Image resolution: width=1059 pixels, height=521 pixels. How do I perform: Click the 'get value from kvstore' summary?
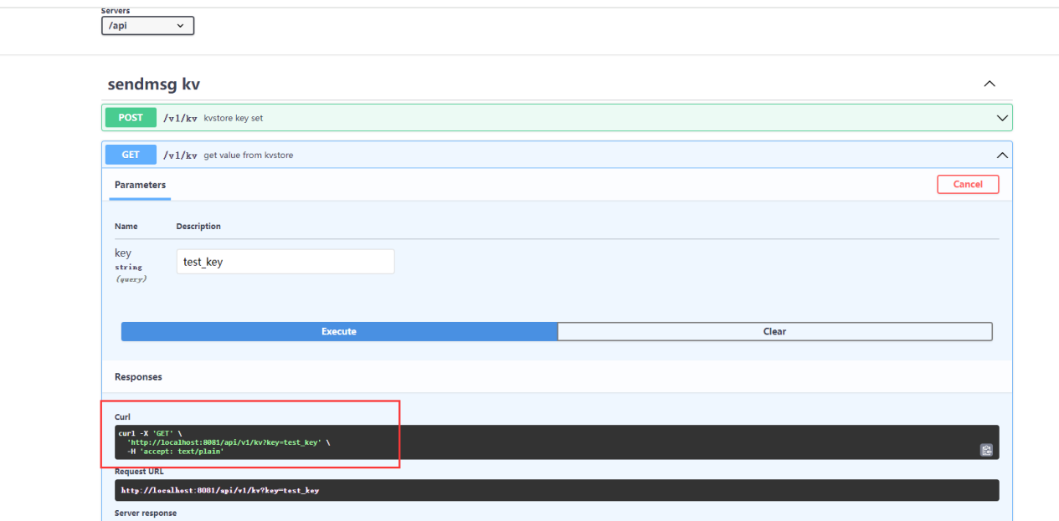[249, 155]
